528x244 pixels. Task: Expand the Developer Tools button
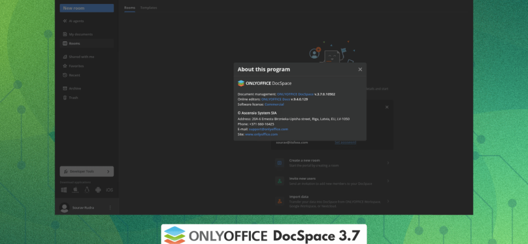point(87,172)
